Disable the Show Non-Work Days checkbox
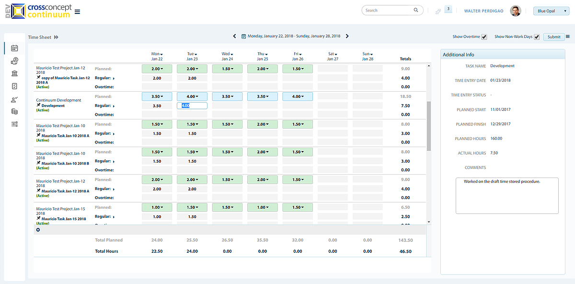 click(x=537, y=36)
